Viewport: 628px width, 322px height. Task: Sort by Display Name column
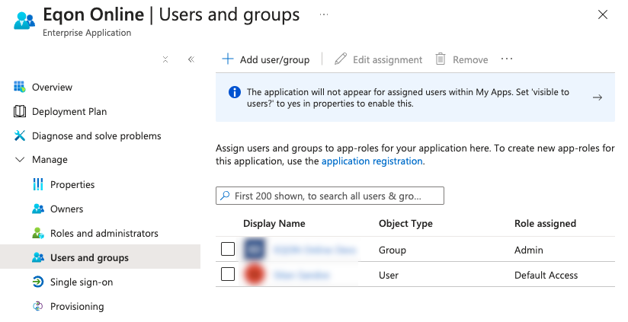(274, 224)
